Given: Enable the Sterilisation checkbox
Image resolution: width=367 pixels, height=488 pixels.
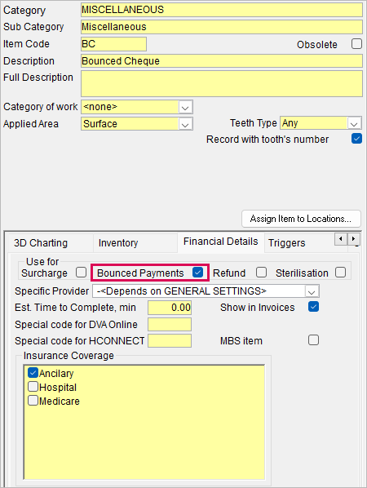Looking at the screenshot, I should [x=340, y=273].
